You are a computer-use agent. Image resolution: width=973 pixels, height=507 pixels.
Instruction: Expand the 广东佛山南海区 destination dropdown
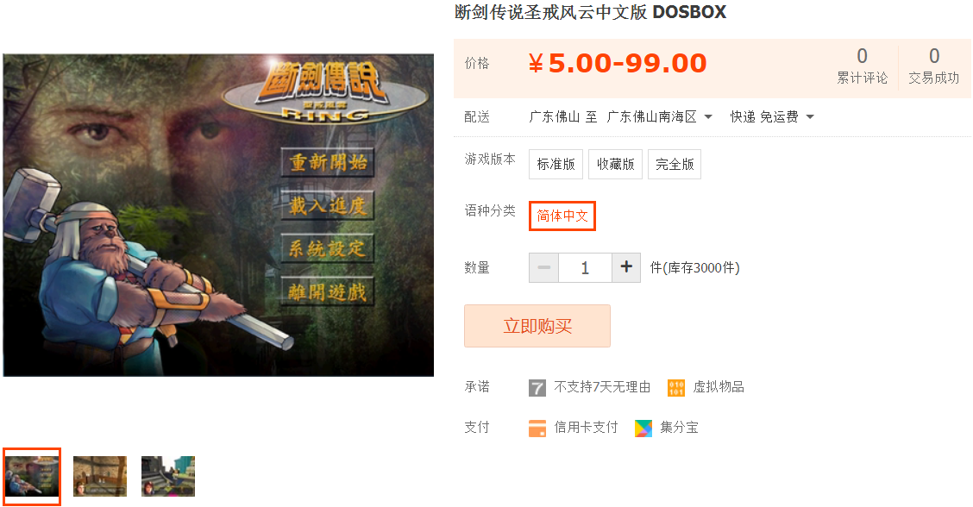tap(660, 116)
